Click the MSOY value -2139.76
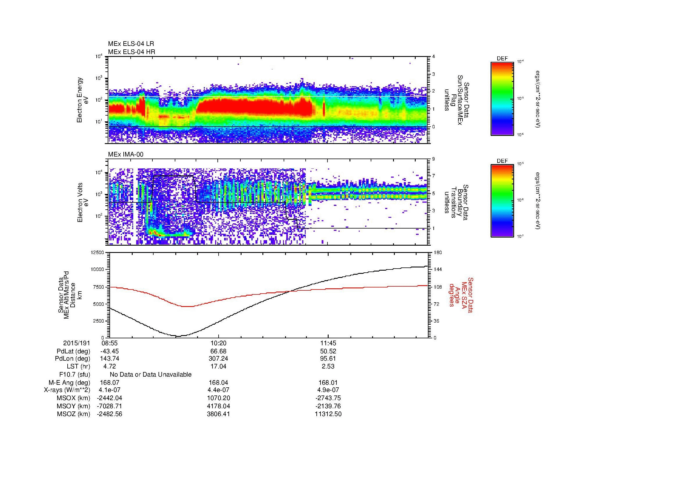 328,406
